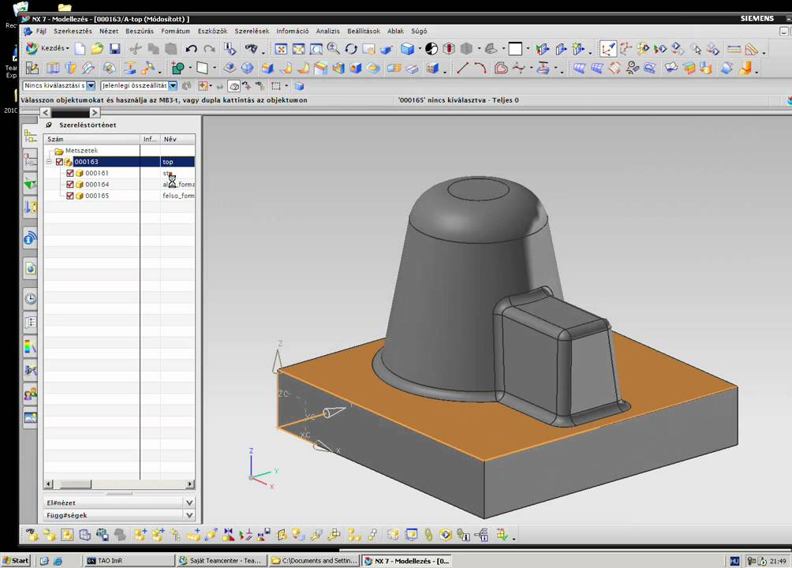Open the 'Jelenlegi összeállítás' scope dropdown

click(x=173, y=86)
